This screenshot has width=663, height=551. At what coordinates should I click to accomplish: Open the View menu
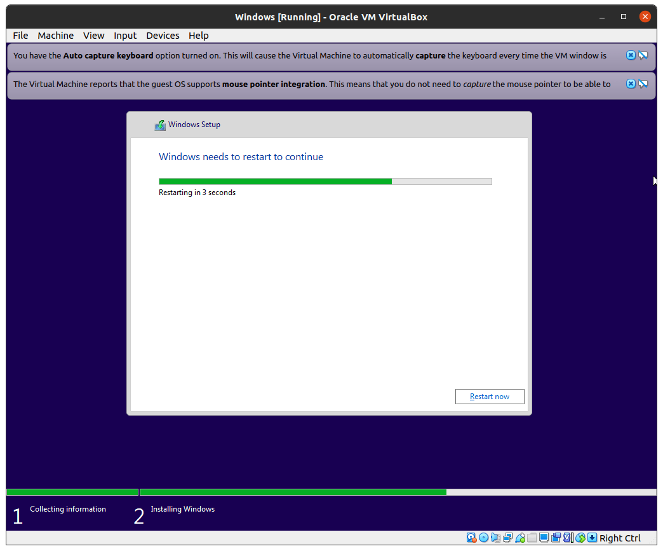click(93, 36)
